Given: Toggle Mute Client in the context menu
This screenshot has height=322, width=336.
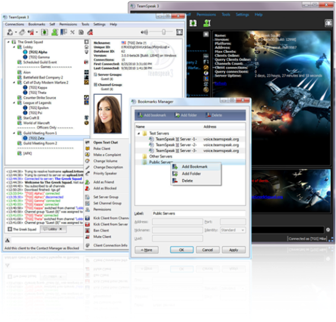Looking at the screenshot, I should click(x=102, y=237).
